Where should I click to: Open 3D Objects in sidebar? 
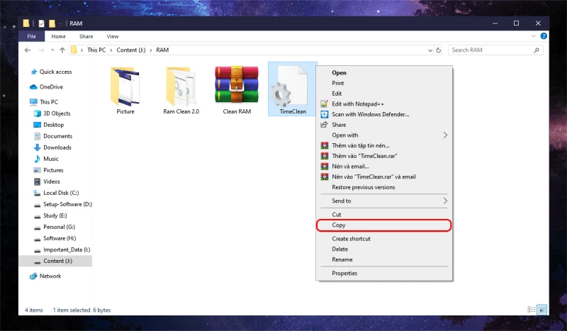(x=52, y=113)
